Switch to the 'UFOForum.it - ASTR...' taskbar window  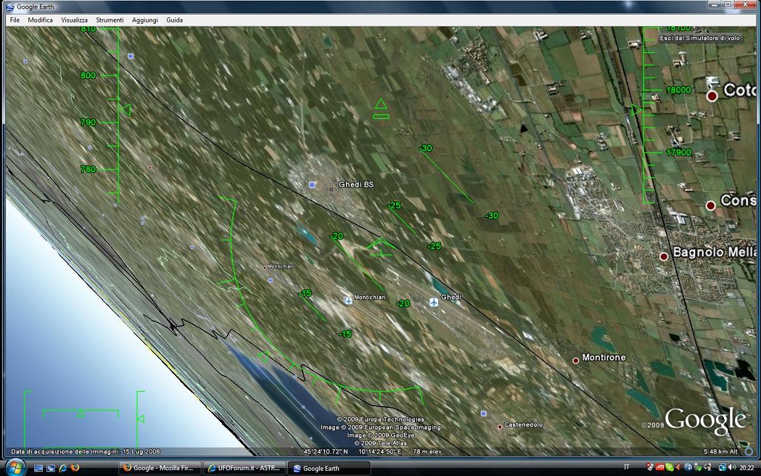pyautogui.click(x=244, y=468)
